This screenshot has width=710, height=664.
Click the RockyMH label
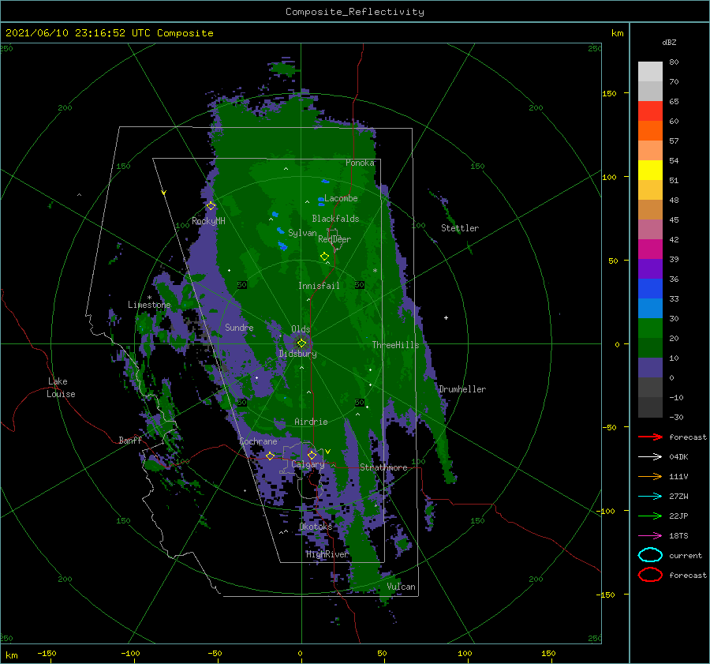(x=208, y=221)
